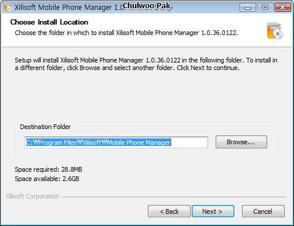Maximize the setup window
The image size is (294, 226).
(265, 8)
